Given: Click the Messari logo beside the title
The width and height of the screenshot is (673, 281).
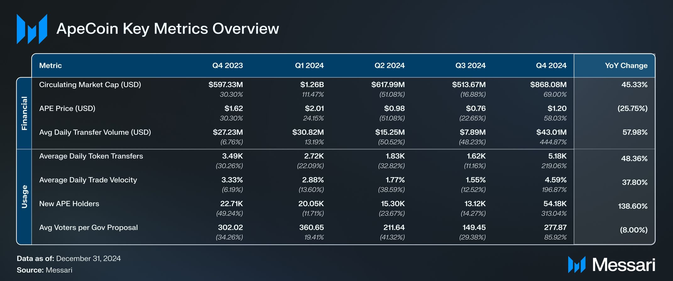Looking at the screenshot, I should [x=32, y=29].
